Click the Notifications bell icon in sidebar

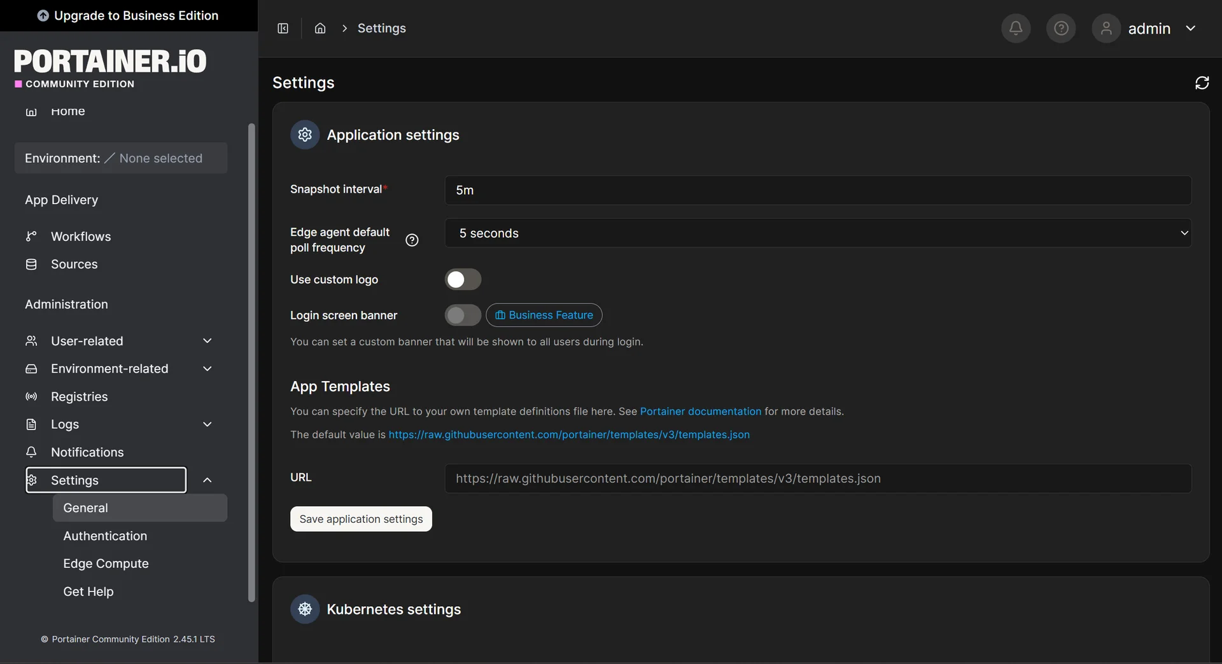[x=31, y=452]
